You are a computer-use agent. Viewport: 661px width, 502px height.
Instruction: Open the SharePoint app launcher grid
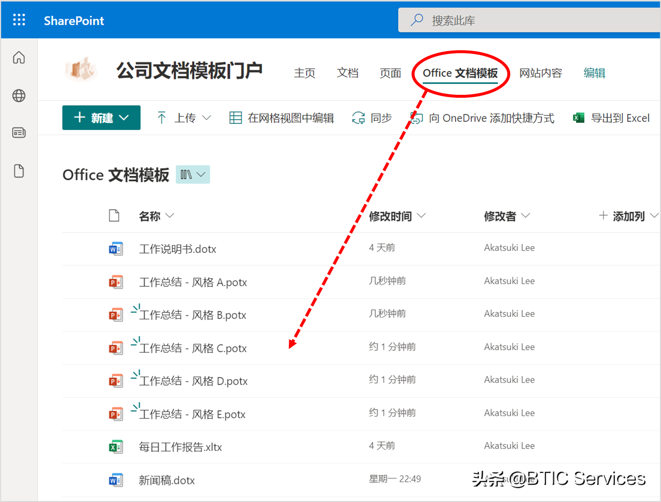coord(19,20)
